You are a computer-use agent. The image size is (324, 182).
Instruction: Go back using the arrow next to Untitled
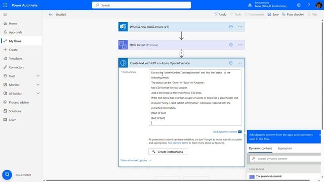(51, 15)
